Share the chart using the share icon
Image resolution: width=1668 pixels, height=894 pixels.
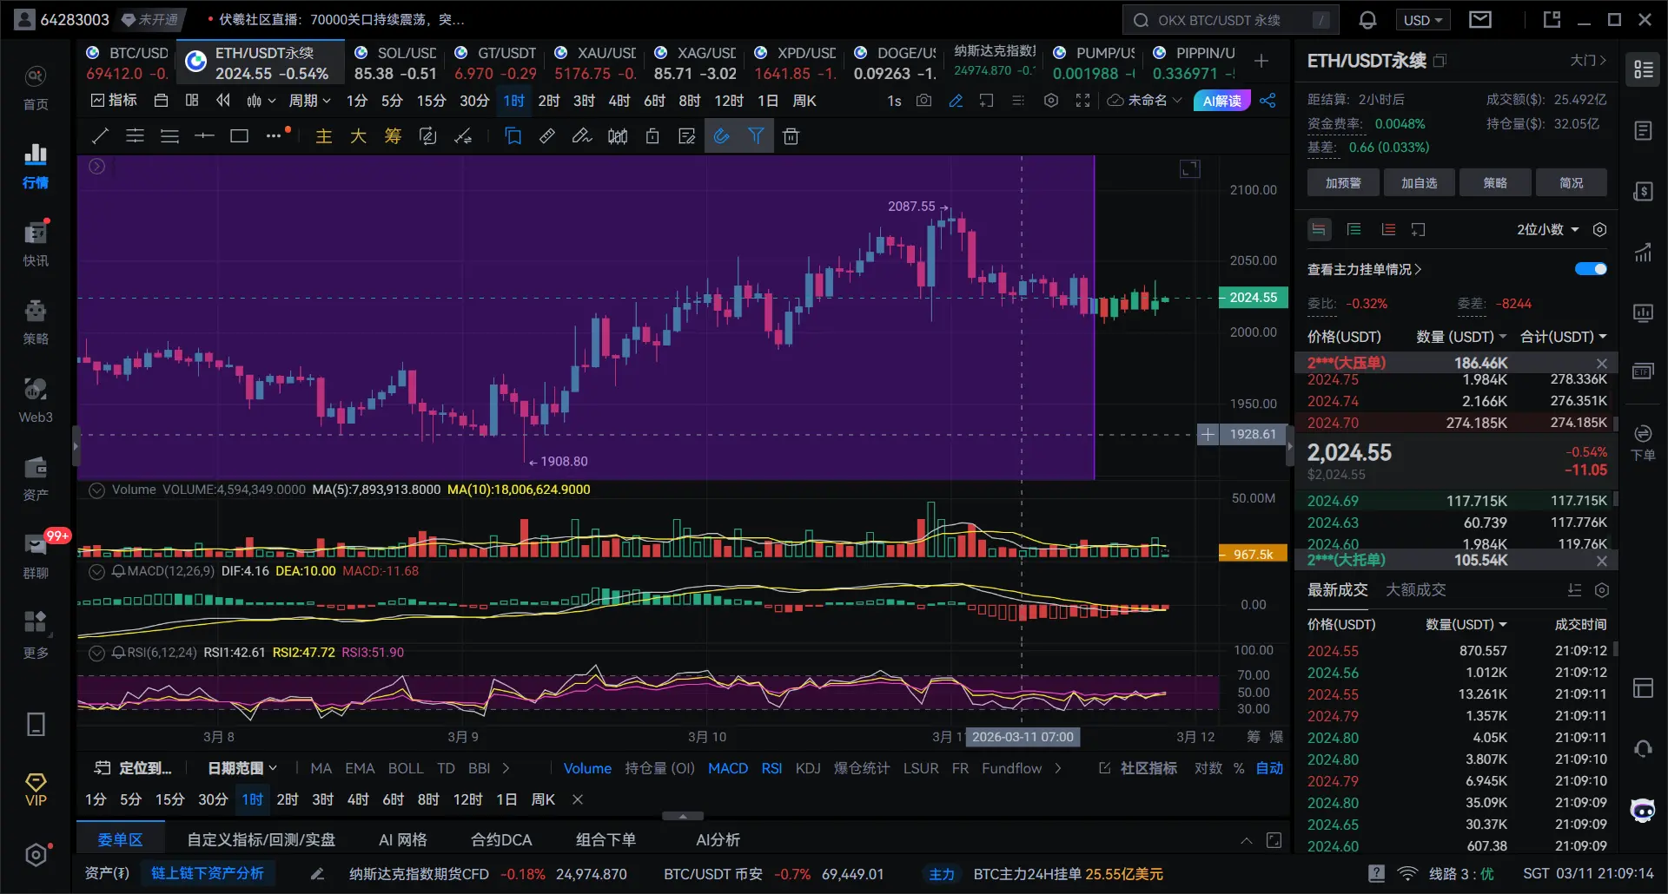pos(1268,101)
